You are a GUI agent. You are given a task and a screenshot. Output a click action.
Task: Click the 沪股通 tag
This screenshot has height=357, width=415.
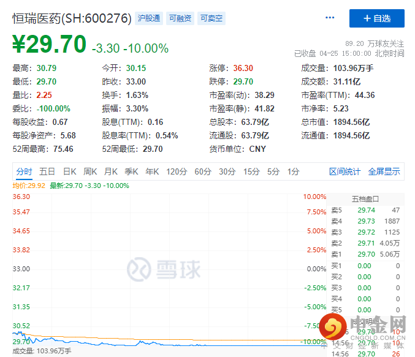149,18
